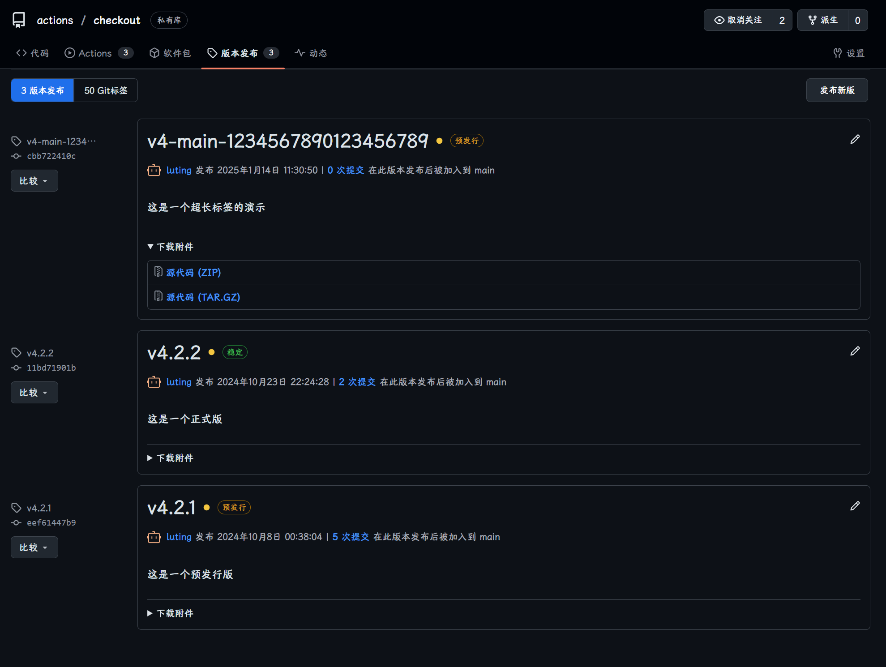Open luting's profile from v4.2.1
Viewport: 886px width, 667px height.
tap(179, 536)
